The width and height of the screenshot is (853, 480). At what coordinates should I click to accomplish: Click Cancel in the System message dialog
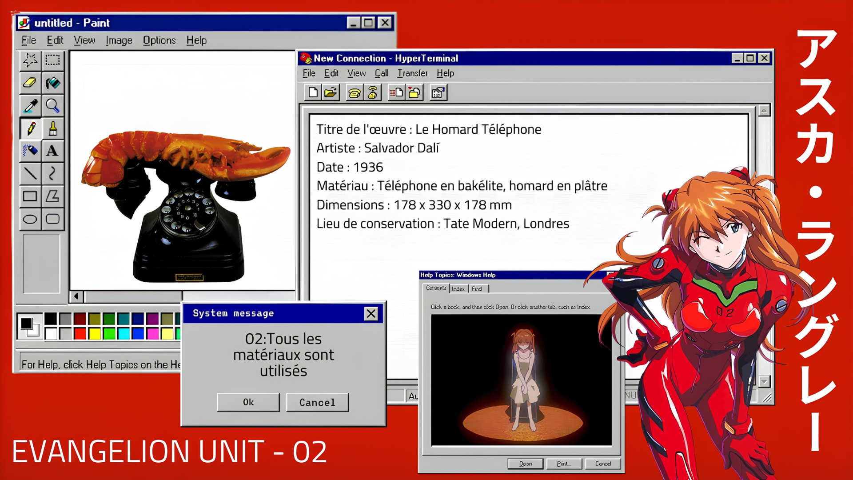coord(317,402)
